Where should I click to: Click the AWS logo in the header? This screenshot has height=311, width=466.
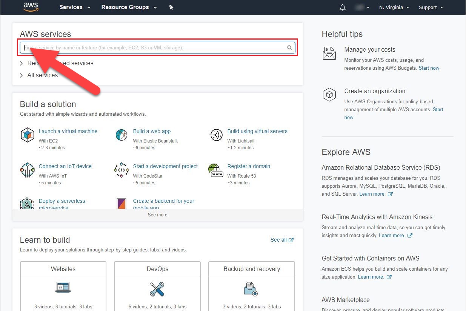31,7
